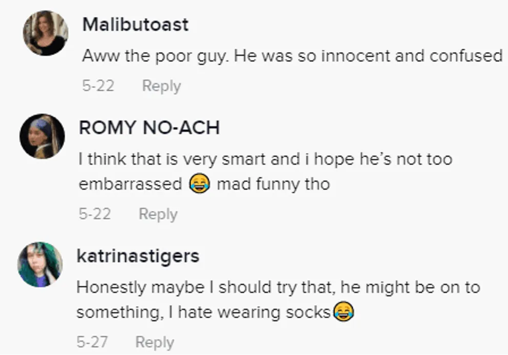Screen dimensions: 508x355
Task: Open katrinastigers' profile avatar
Action: pyautogui.click(x=40, y=264)
